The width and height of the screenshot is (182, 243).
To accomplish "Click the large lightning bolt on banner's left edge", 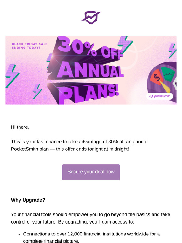I will click(12, 76).
